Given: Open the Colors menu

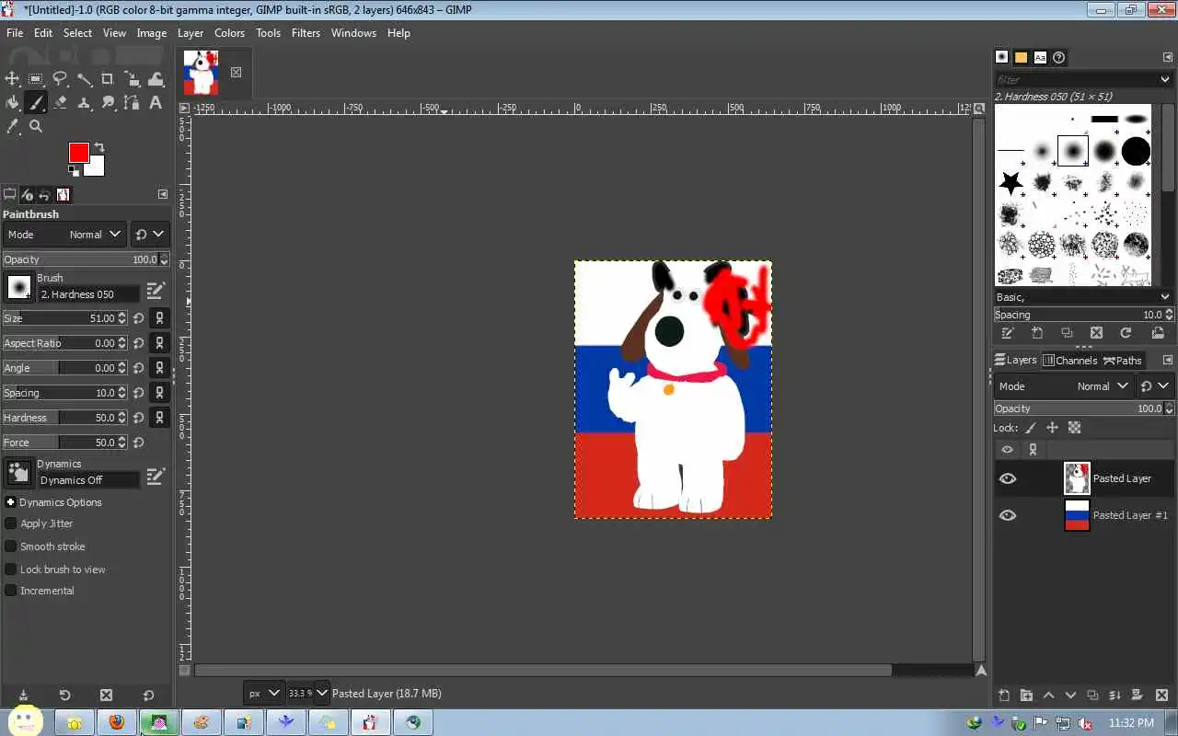Looking at the screenshot, I should click(229, 33).
